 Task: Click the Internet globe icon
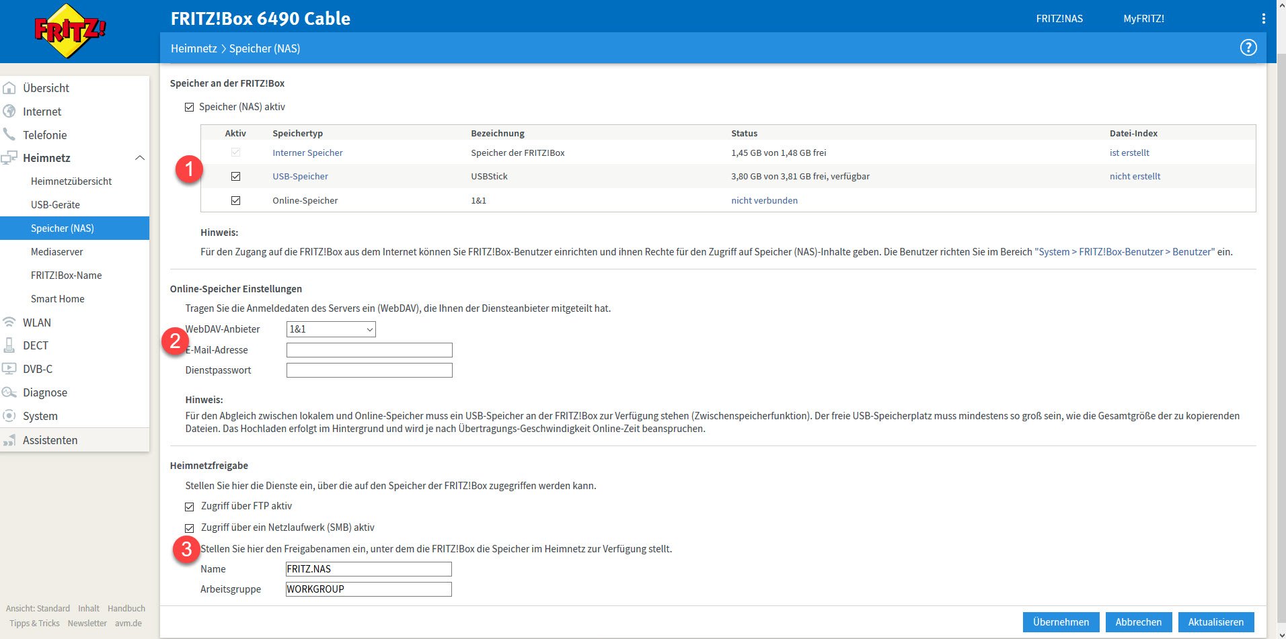tap(9, 111)
